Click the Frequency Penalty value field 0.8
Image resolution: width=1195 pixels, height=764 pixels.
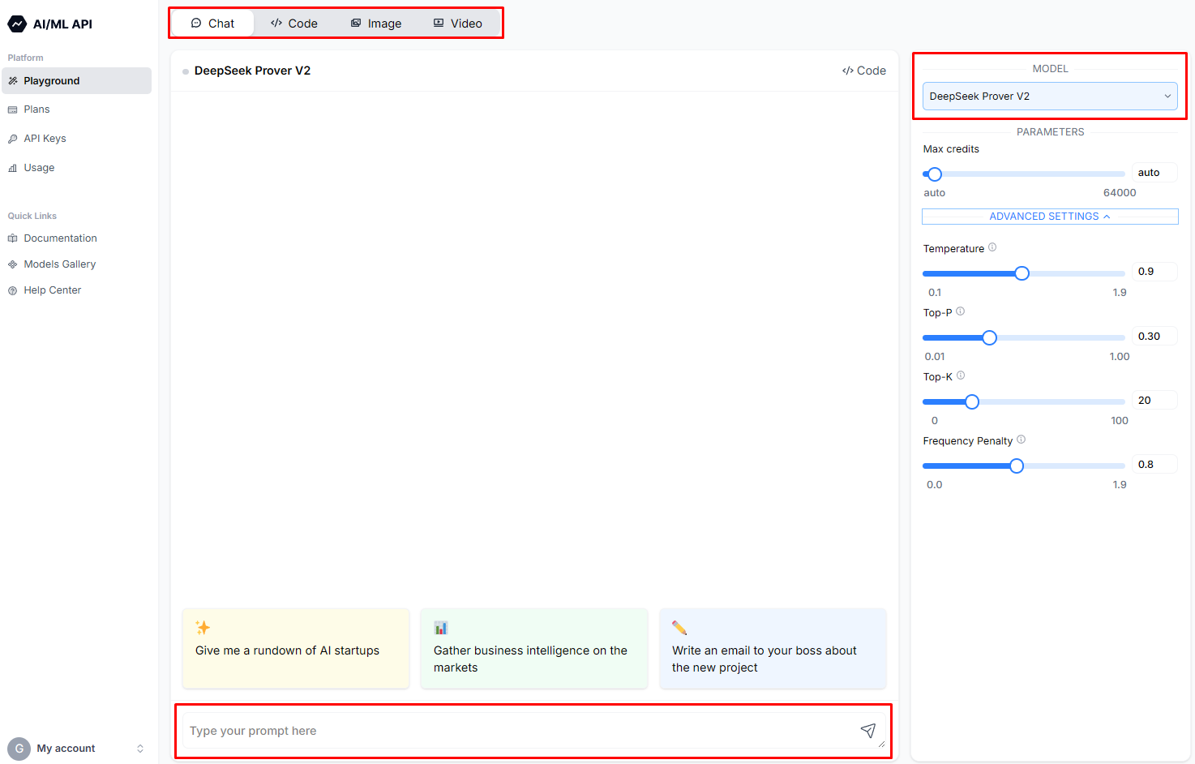(1154, 464)
